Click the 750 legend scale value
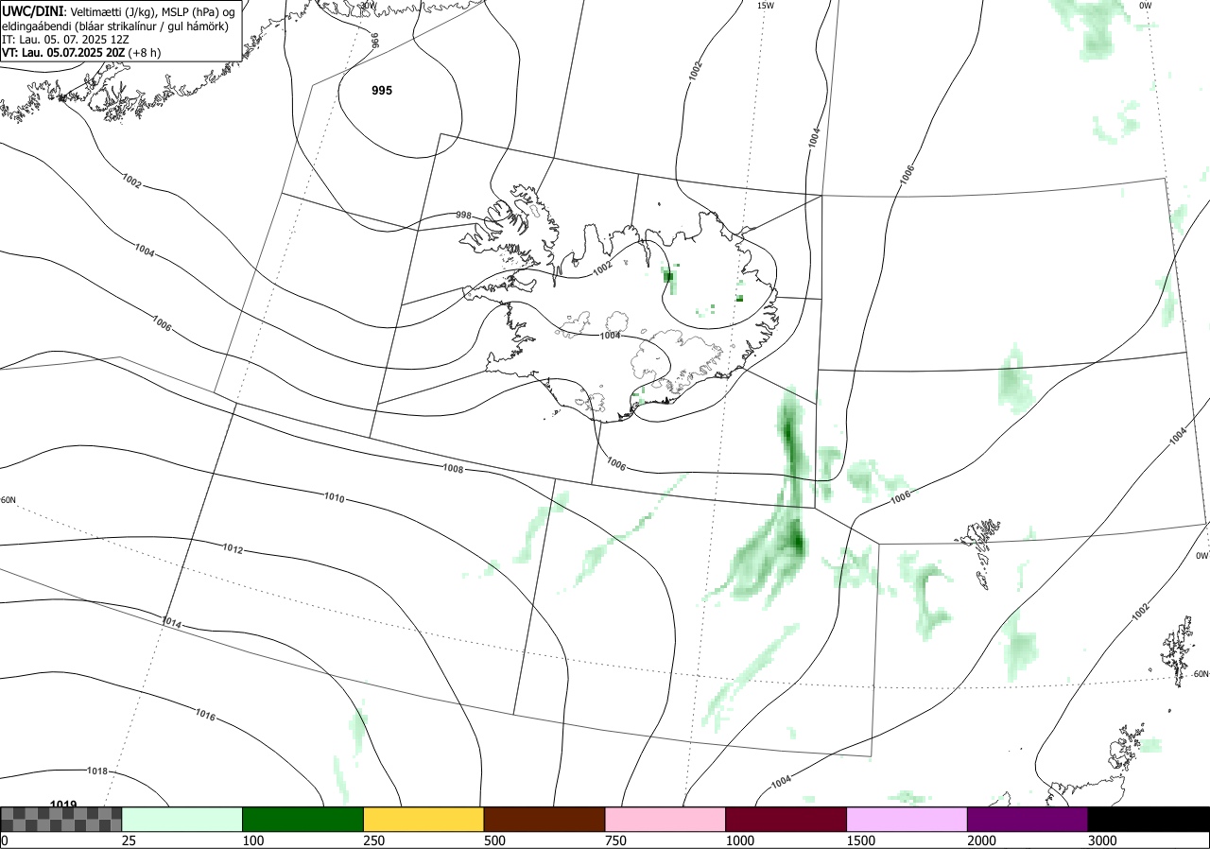The height and width of the screenshot is (849, 1210). 616,840
